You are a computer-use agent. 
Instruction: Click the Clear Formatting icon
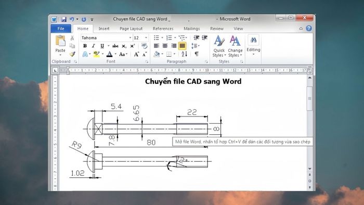pos(144,46)
